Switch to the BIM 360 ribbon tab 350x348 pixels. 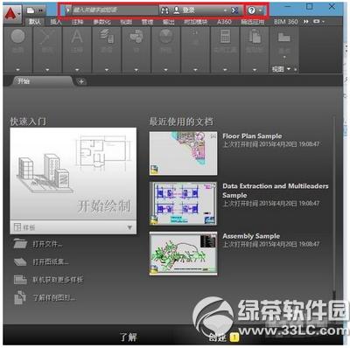pos(286,22)
